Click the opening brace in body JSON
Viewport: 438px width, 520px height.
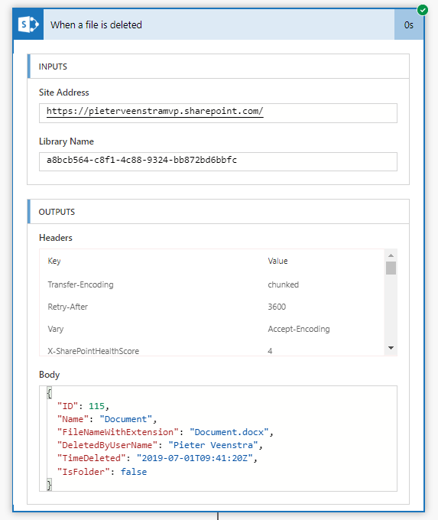(49, 393)
